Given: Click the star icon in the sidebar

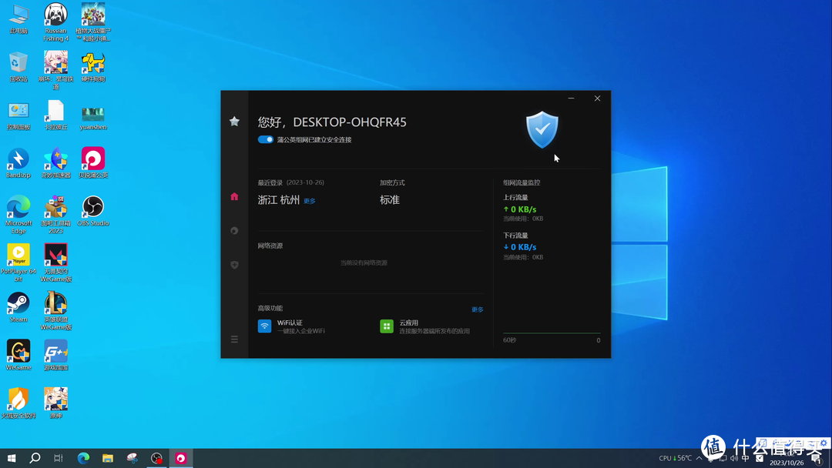Looking at the screenshot, I should tap(234, 122).
